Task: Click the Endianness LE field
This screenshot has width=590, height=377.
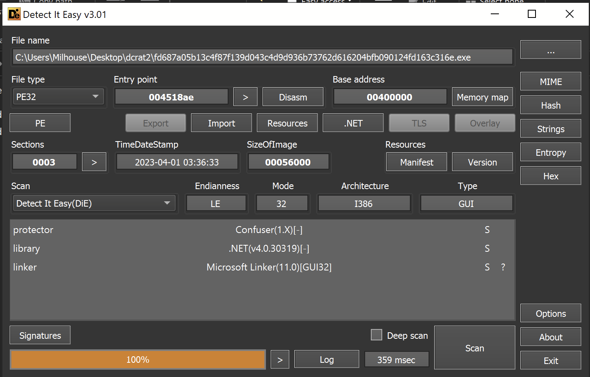Action: 216,204
